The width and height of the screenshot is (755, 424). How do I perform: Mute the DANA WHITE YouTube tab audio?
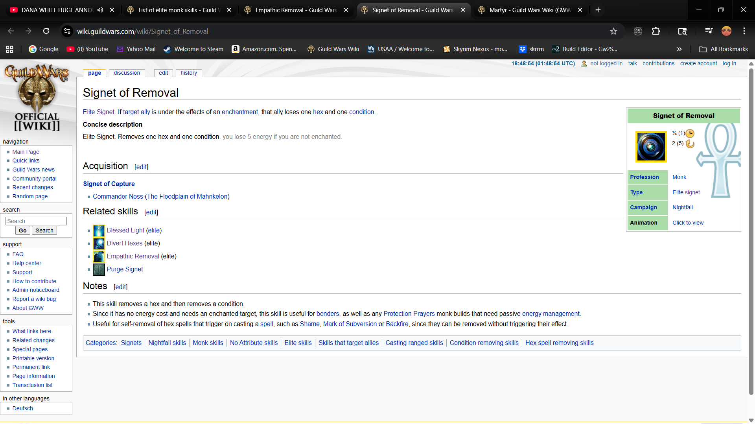point(100,10)
